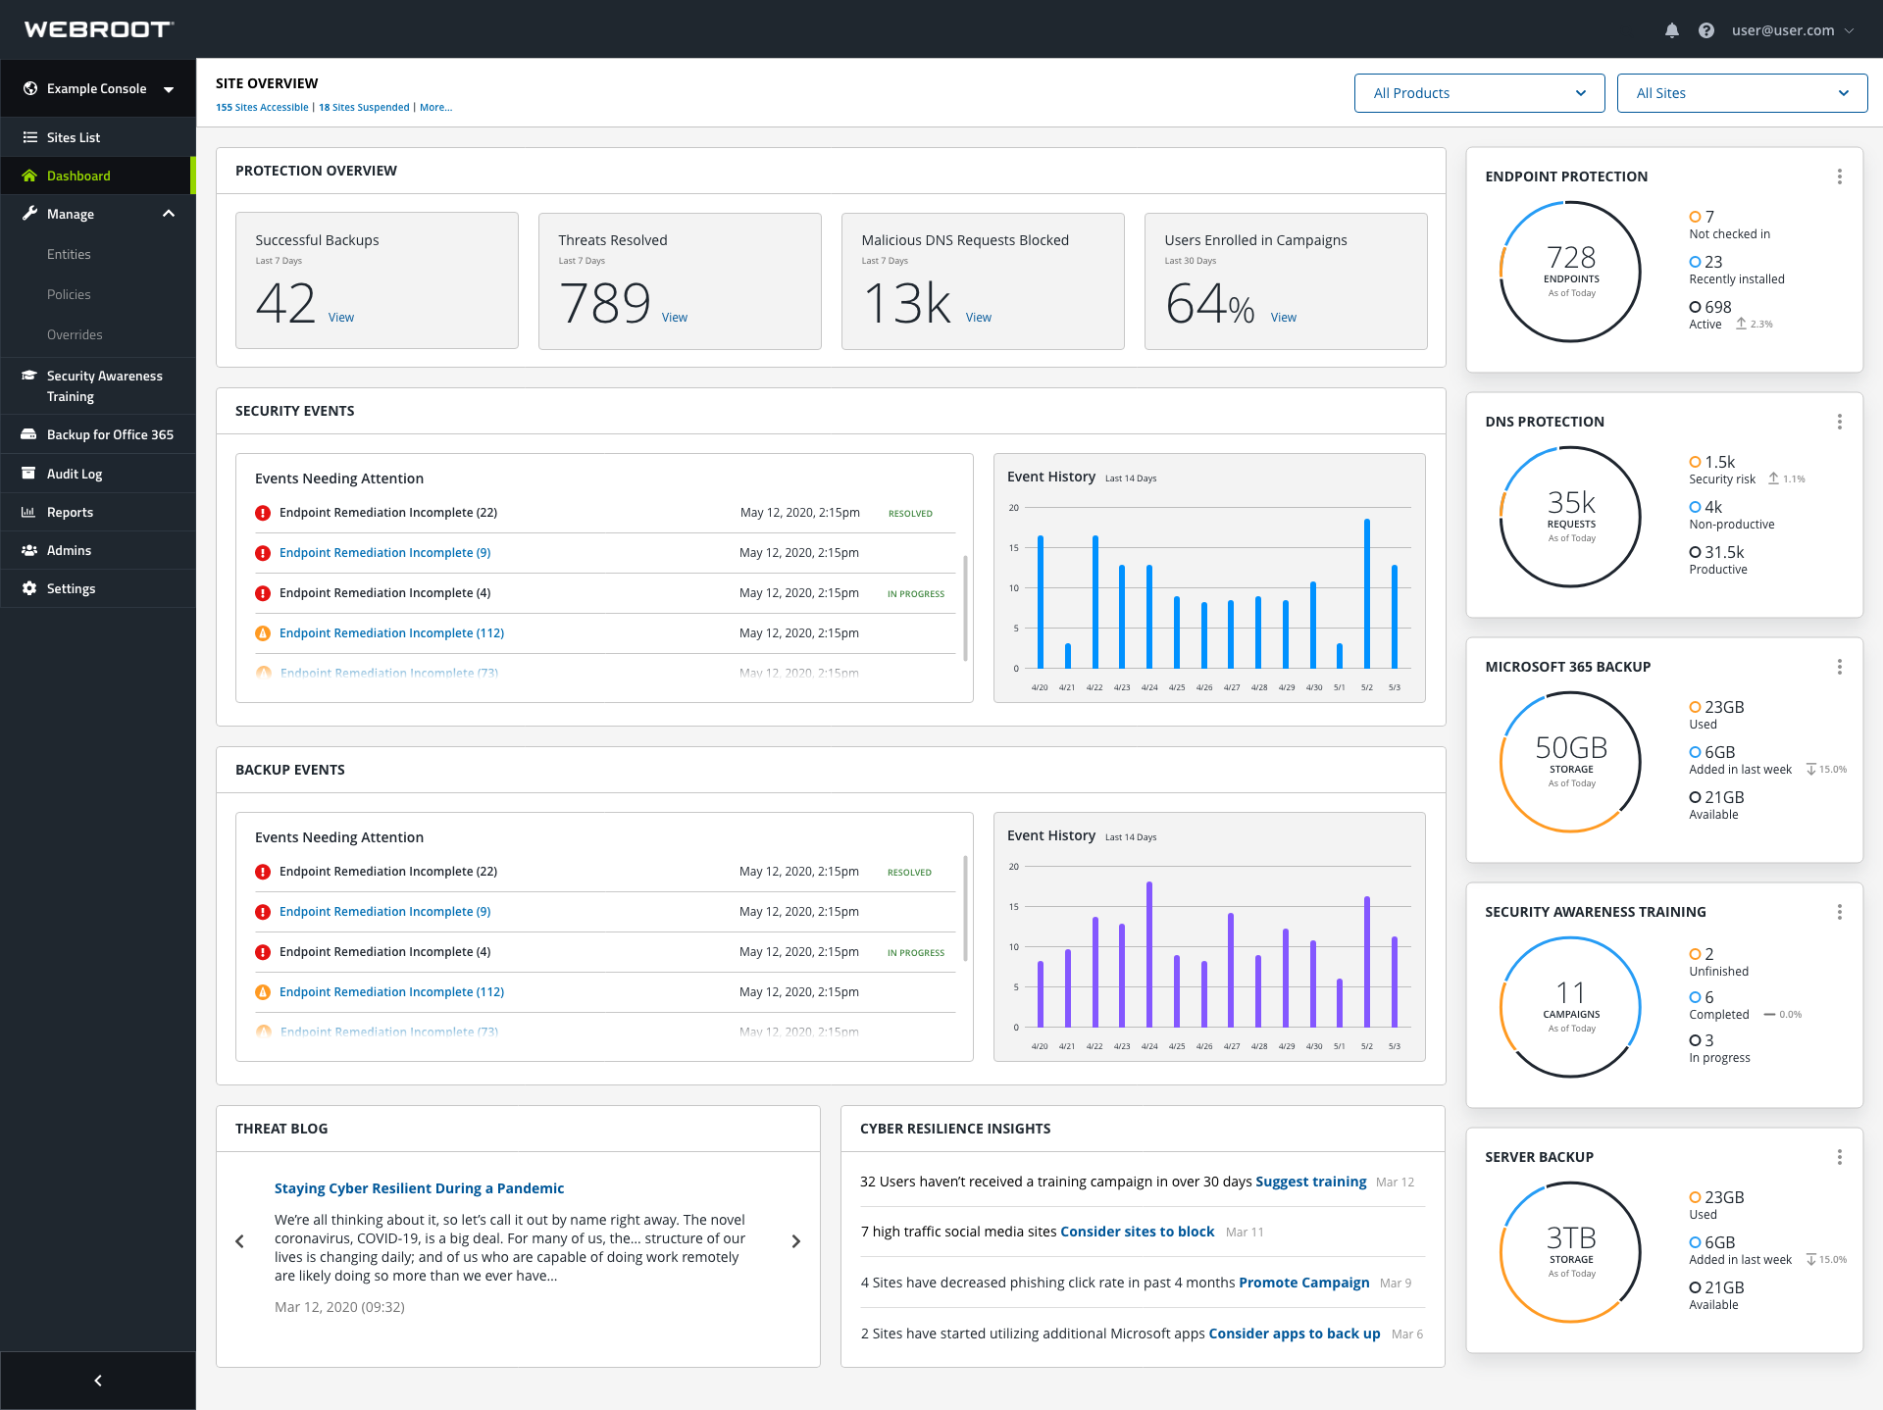This screenshot has height=1410, width=1883.
Task: View Threats Resolved details
Action: [x=675, y=318]
